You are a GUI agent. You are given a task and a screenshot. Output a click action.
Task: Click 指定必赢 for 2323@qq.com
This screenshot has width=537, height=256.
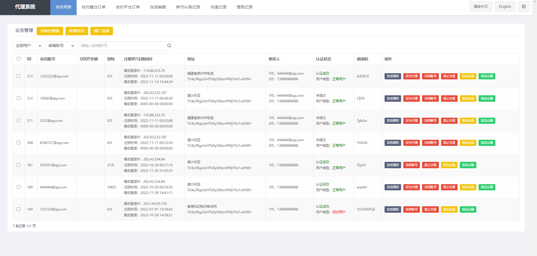coord(468,120)
